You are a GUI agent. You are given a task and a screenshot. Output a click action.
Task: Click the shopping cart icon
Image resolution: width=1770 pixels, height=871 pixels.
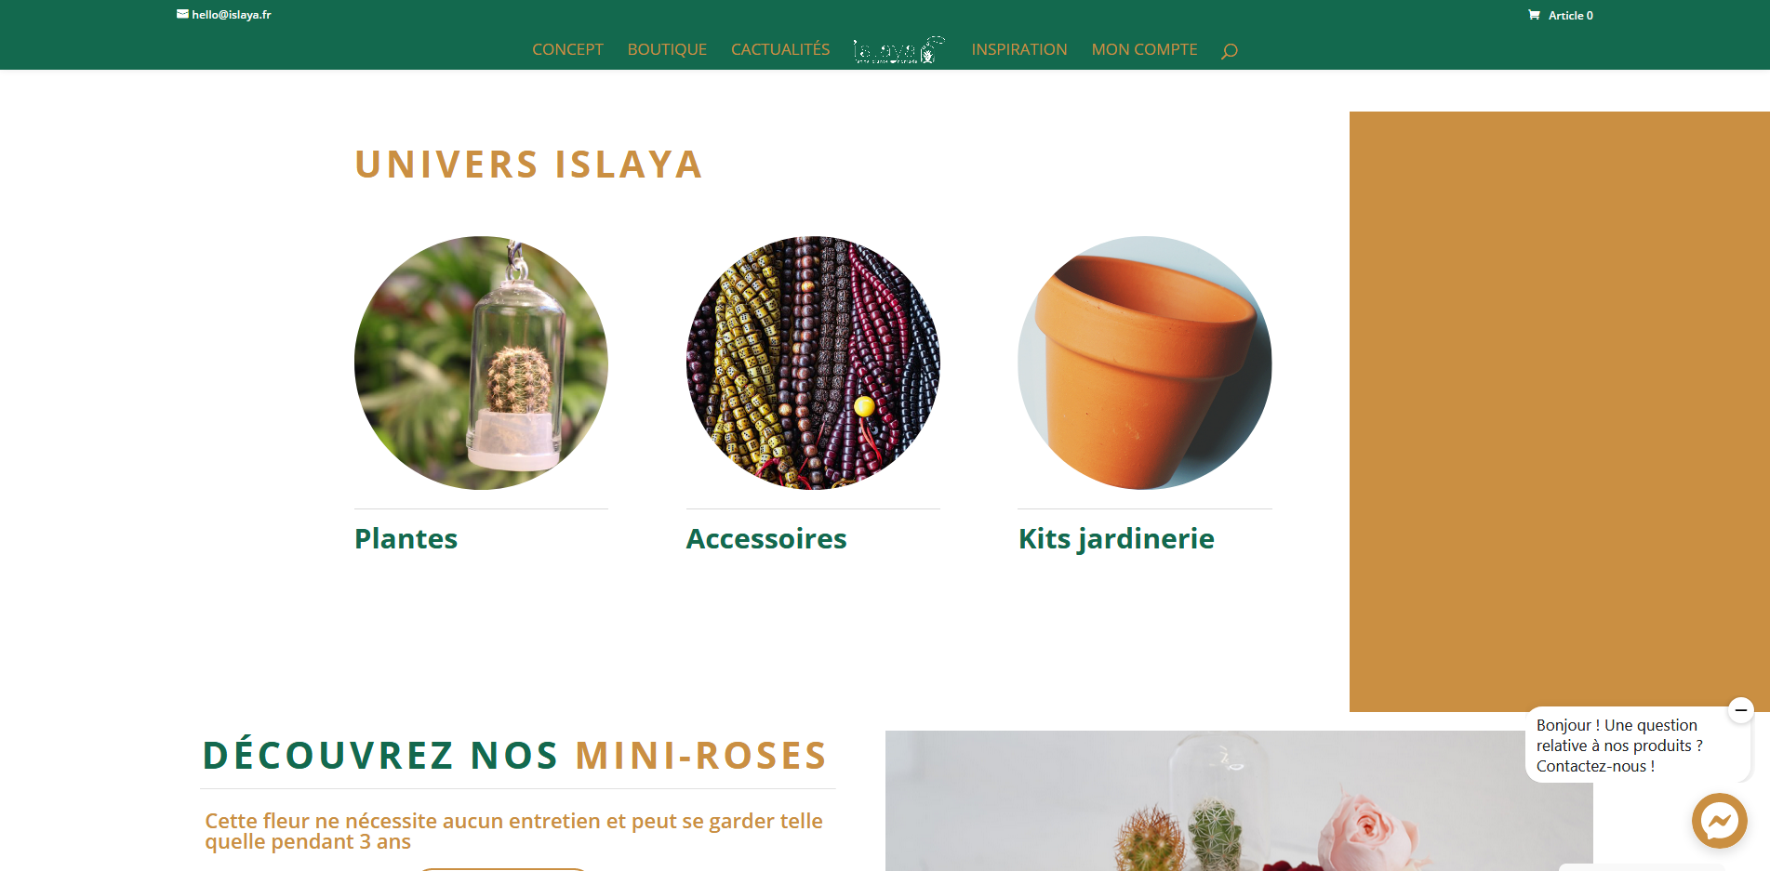click(1534, 15)
